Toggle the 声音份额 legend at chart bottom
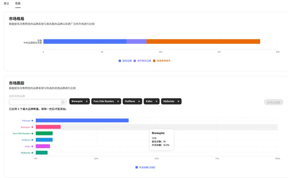Viewport: 288px width, 178px height. pyautogui.click(x=145, y=167)
